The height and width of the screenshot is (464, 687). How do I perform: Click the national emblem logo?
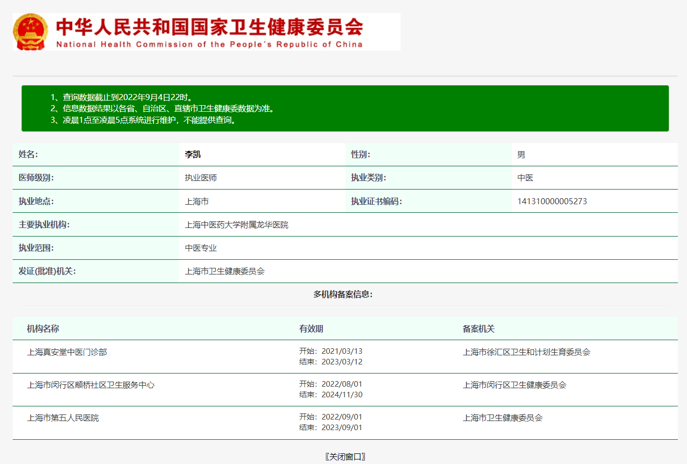(31, 32)
